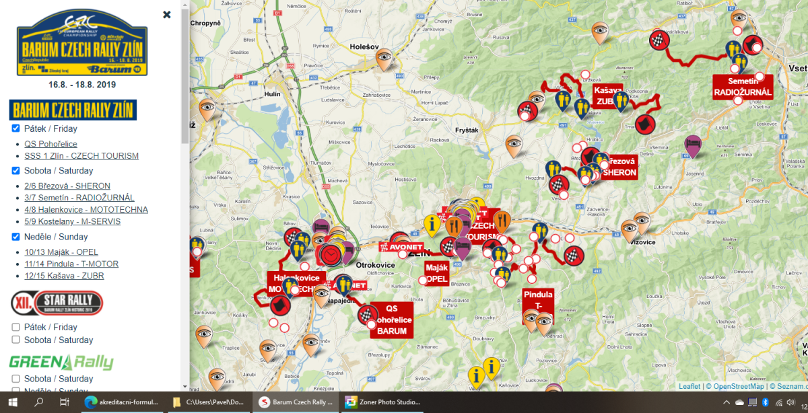Open the QS Pohořelice stage link

click(50, 143)
